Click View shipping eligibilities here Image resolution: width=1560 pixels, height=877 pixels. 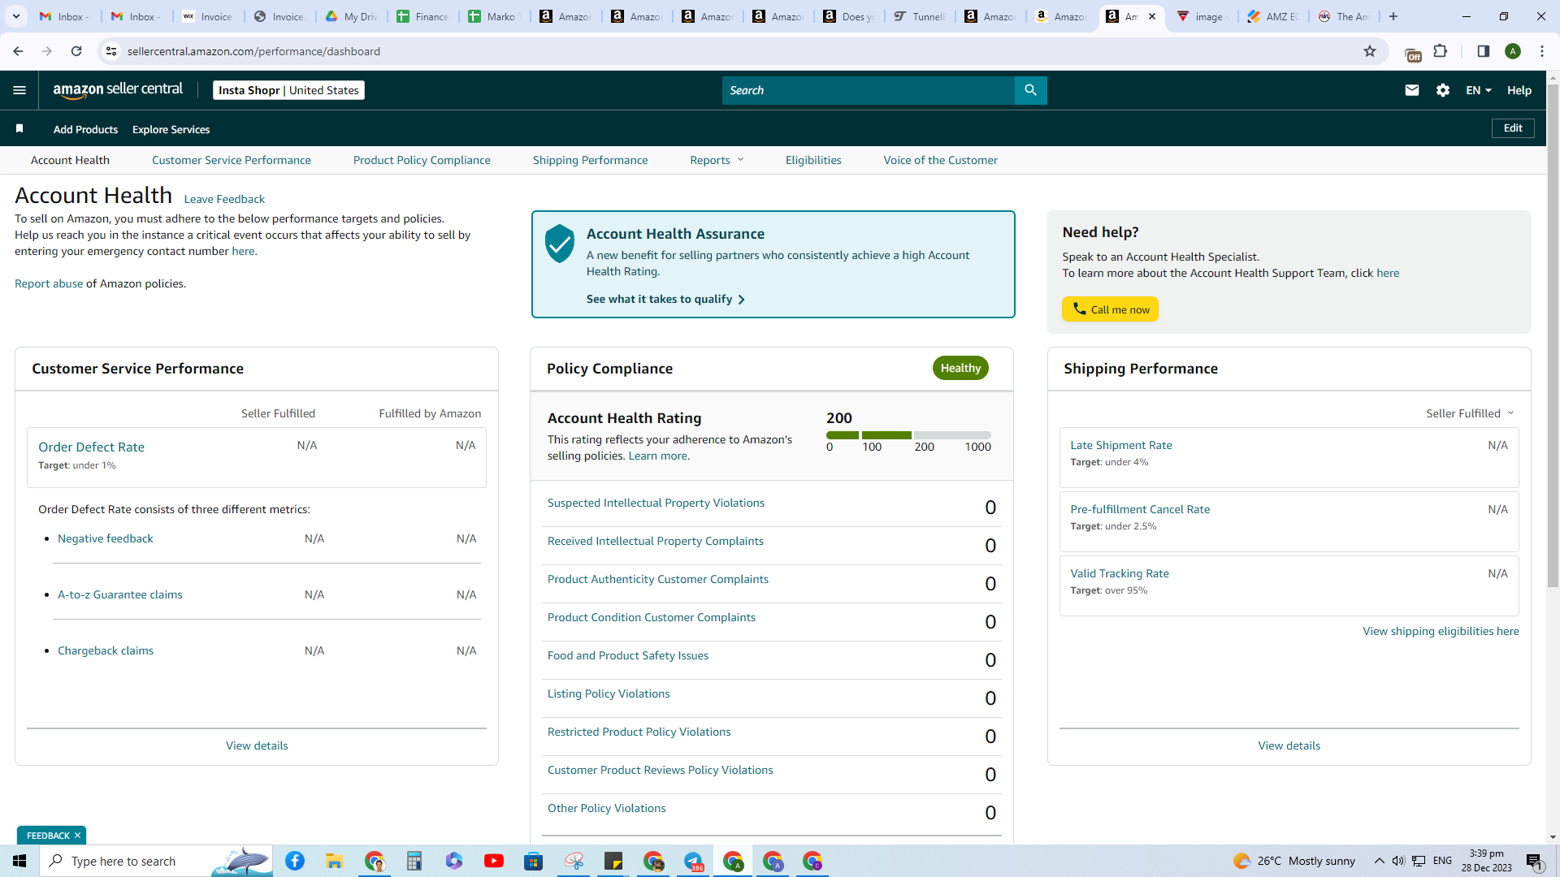[1441, 631]
